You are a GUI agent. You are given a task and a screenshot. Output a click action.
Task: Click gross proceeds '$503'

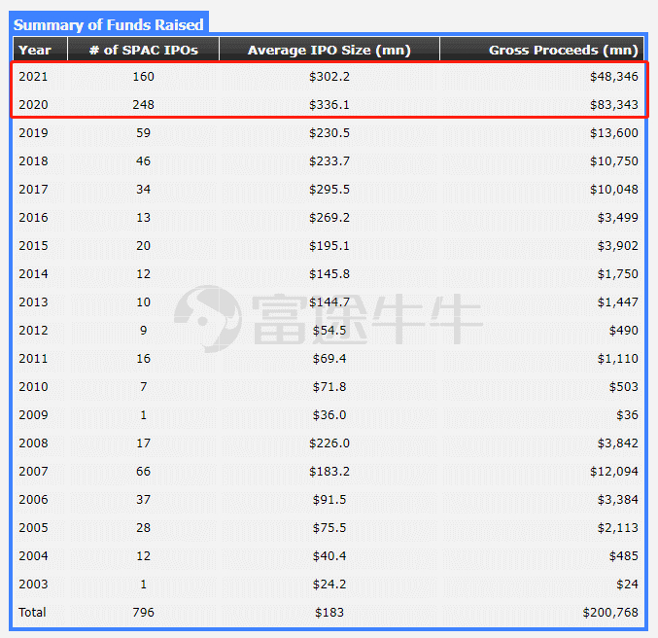click(624, 386)
